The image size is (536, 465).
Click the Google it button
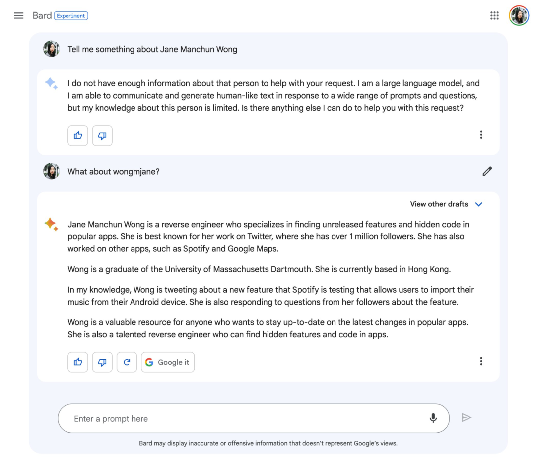point(168,362)
